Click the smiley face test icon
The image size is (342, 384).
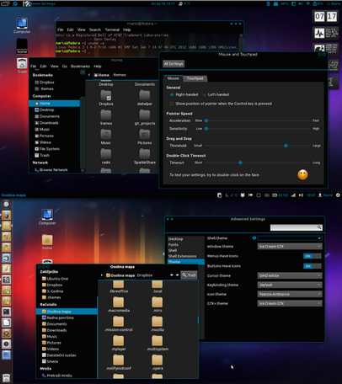click(302, 174)
